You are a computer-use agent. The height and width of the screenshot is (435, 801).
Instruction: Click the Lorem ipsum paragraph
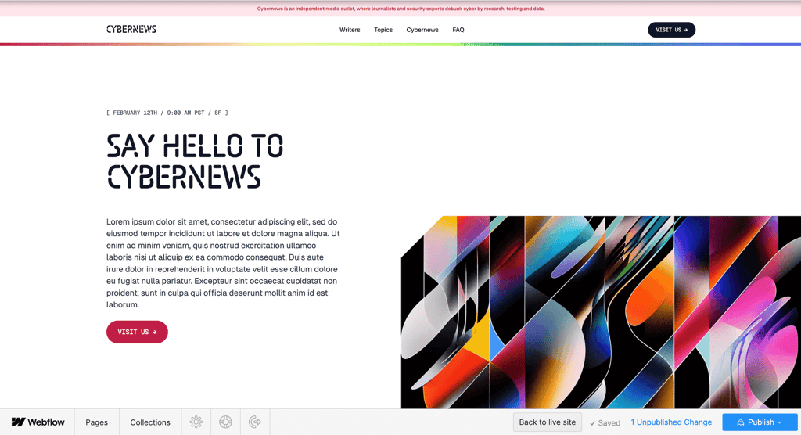point(223,263)
